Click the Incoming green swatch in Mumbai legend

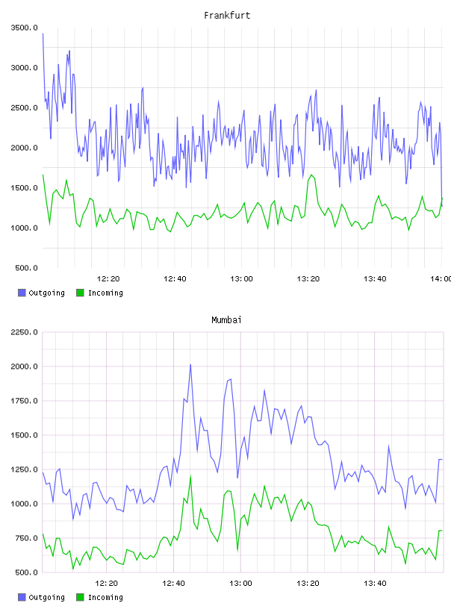pyautogui.click(x=80, y=597)
